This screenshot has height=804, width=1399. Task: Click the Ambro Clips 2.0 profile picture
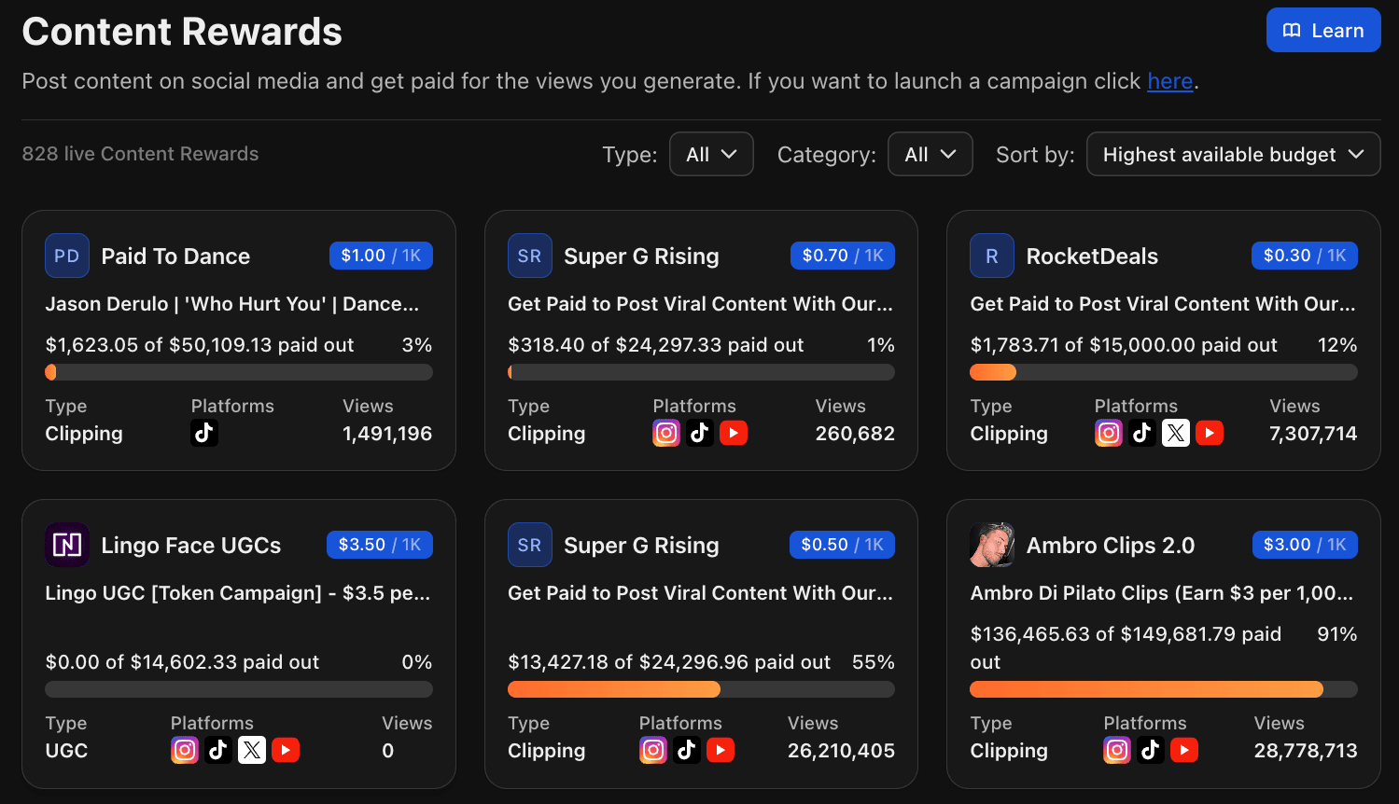992,545
